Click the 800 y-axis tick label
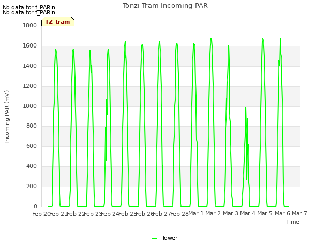The height and width of the screenshot is (248, 331). pos(32,126)
